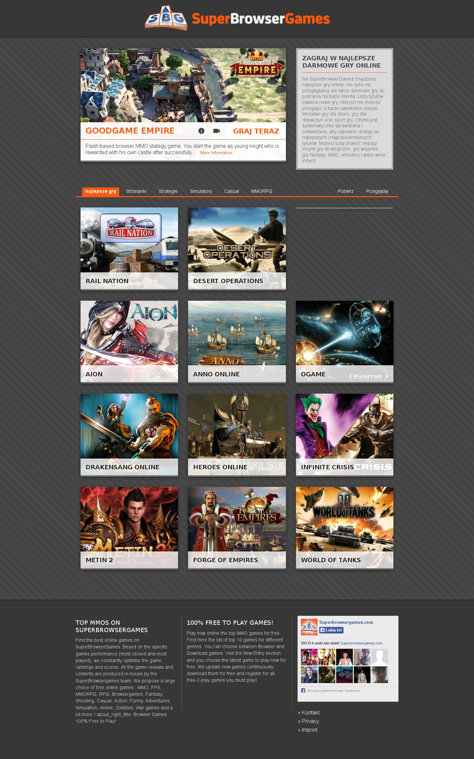Click the Facebook social plugin icon
The image size is (474, 759).
click(x=303, y=690)
